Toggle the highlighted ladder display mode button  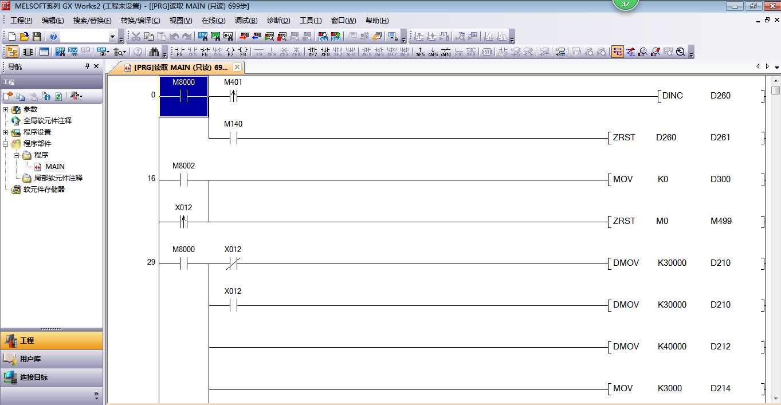coord(617,52)
